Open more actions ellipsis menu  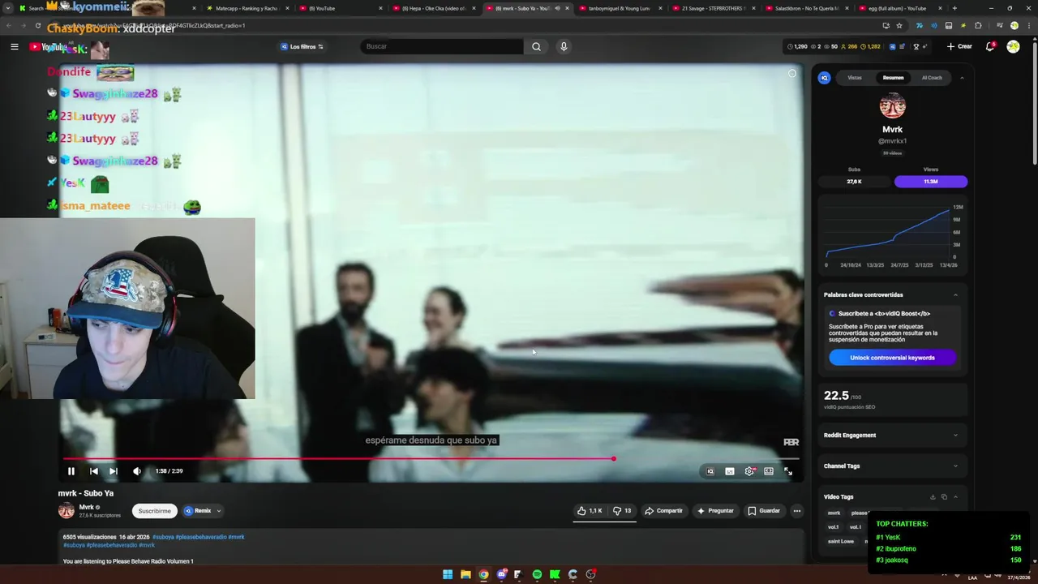coord(797,511)
